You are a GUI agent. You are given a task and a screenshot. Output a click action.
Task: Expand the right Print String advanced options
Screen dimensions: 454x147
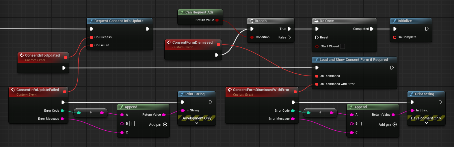click(x=426, y=123)
